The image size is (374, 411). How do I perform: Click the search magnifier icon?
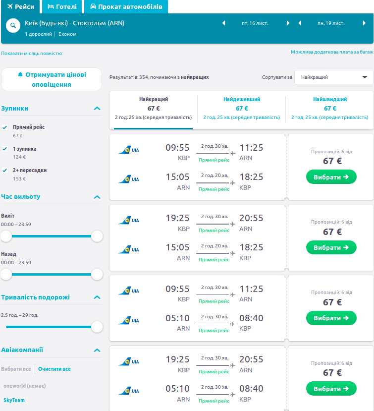coord(13,27)
